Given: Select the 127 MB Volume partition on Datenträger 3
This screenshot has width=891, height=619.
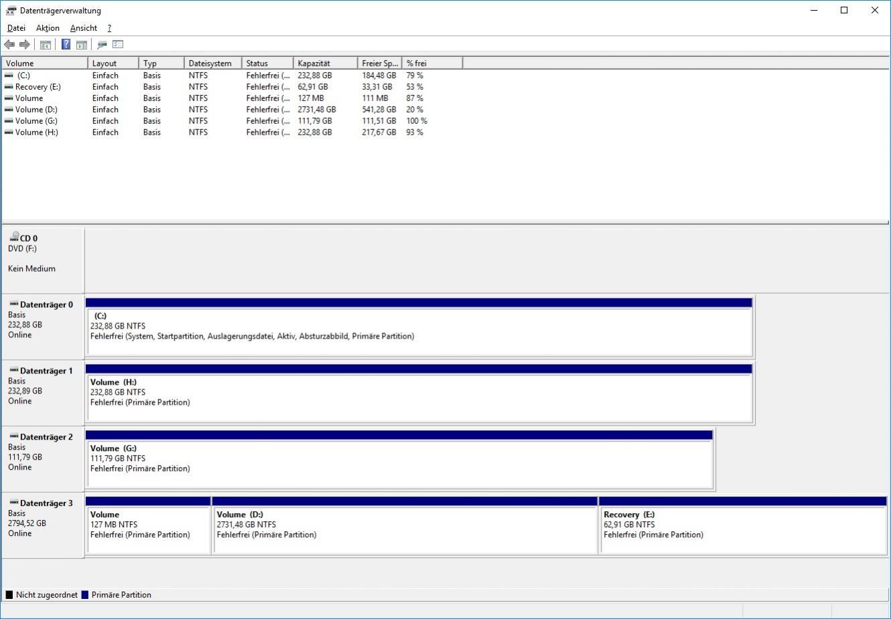Looking at the screenshot, I should 148,526.
